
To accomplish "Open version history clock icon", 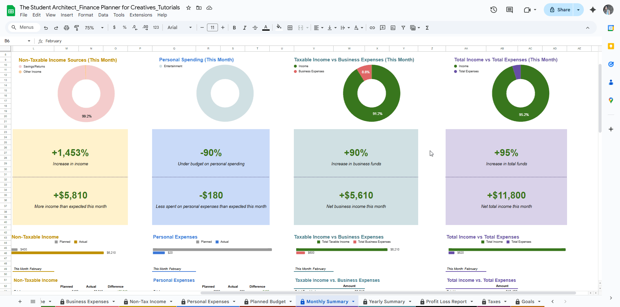I will [x=493, y=10].
